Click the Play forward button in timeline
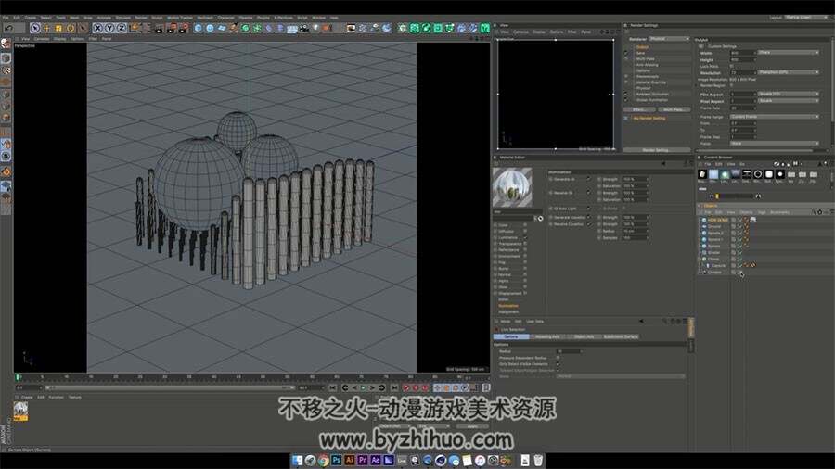The image size is (835, 469). click(364, 387)
